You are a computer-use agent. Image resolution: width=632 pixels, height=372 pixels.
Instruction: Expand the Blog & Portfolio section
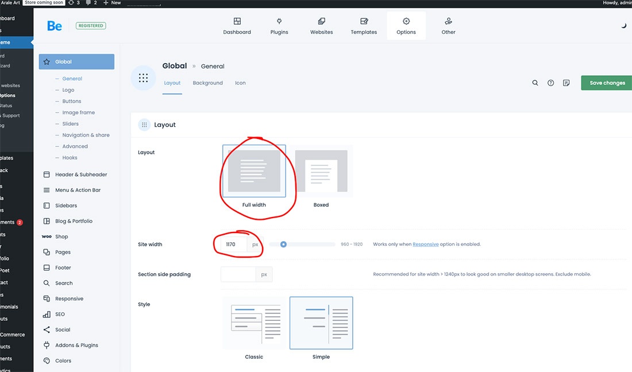click(74, 221)
